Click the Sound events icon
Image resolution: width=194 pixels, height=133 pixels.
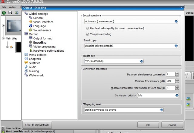[31, 30]
